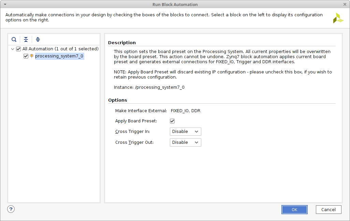This screenshot has width=350, height=221.
Task: Click the search magnifier icon in the tree toolbar
Action: point(14,39)
